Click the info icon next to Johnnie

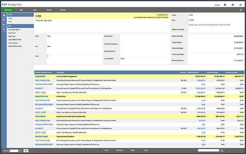point(225,5)
